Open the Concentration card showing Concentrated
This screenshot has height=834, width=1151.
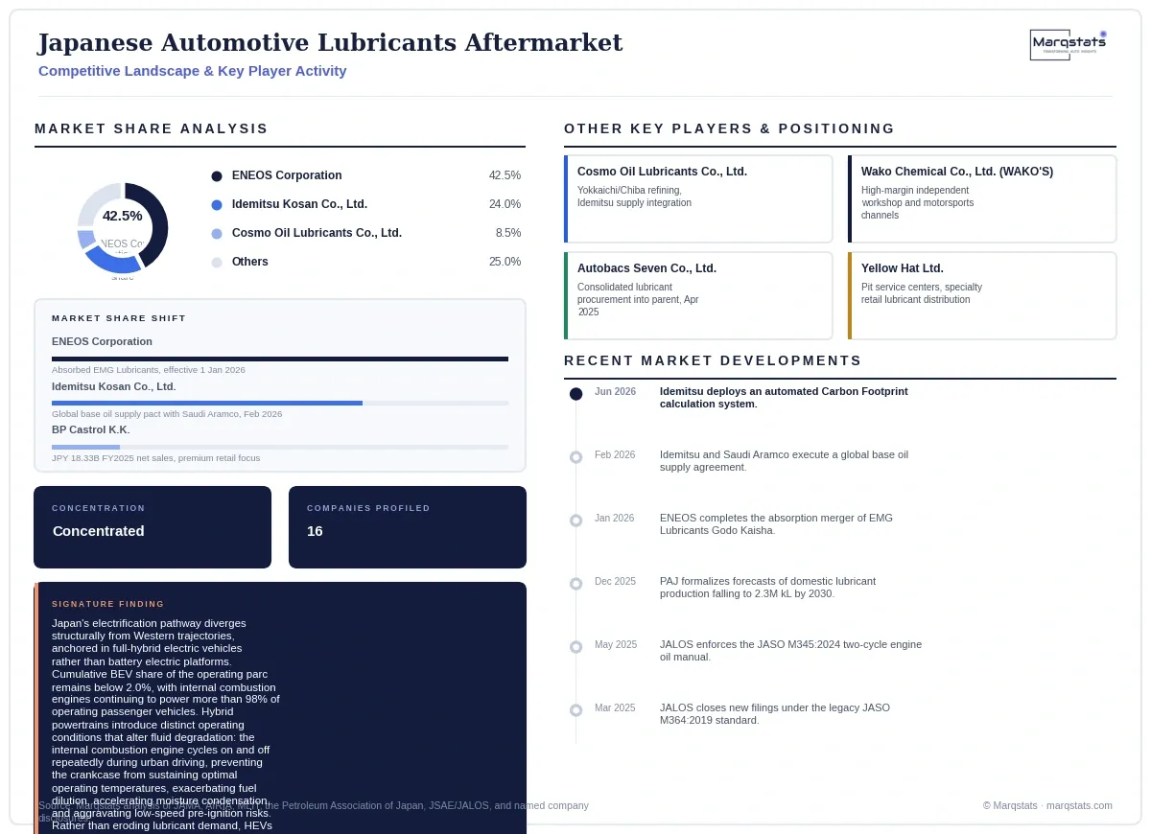[x=153, y=527]
